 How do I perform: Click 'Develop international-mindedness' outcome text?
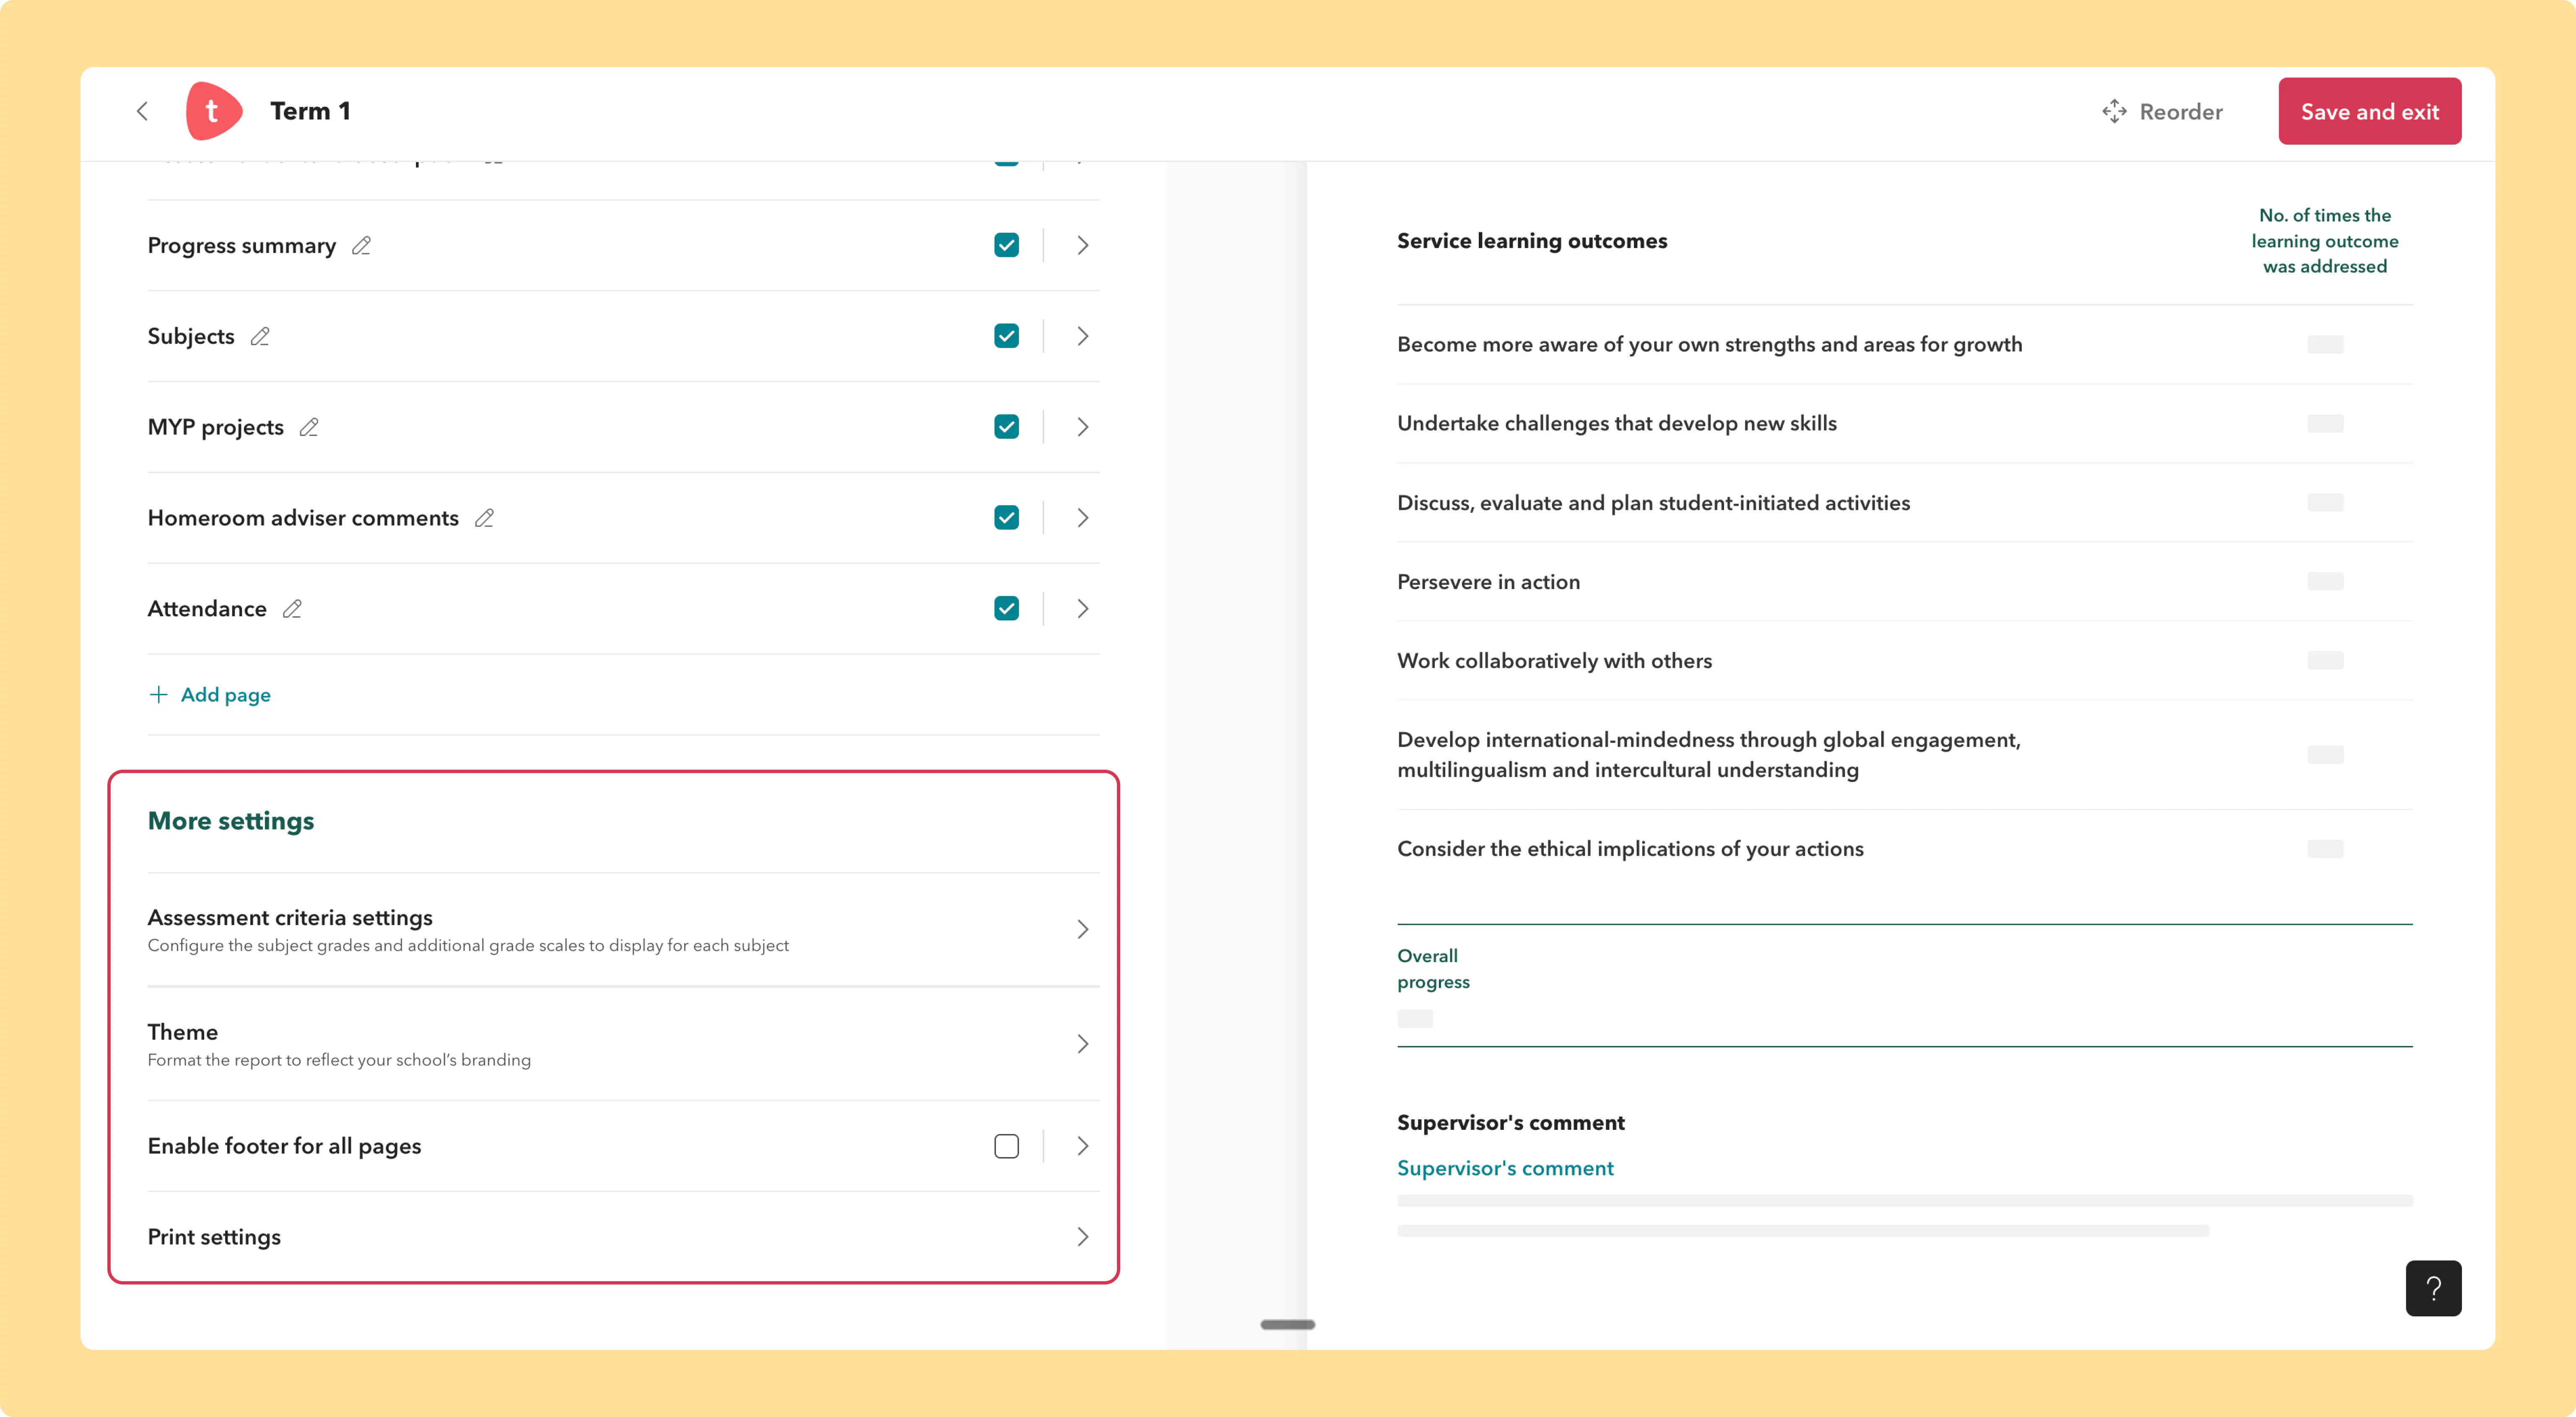click(x=1709, y=755)
